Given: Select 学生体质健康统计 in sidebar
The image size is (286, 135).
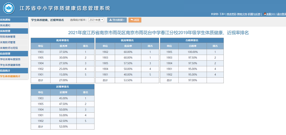Looking at the screenshot, I should [x=14, y=76].
